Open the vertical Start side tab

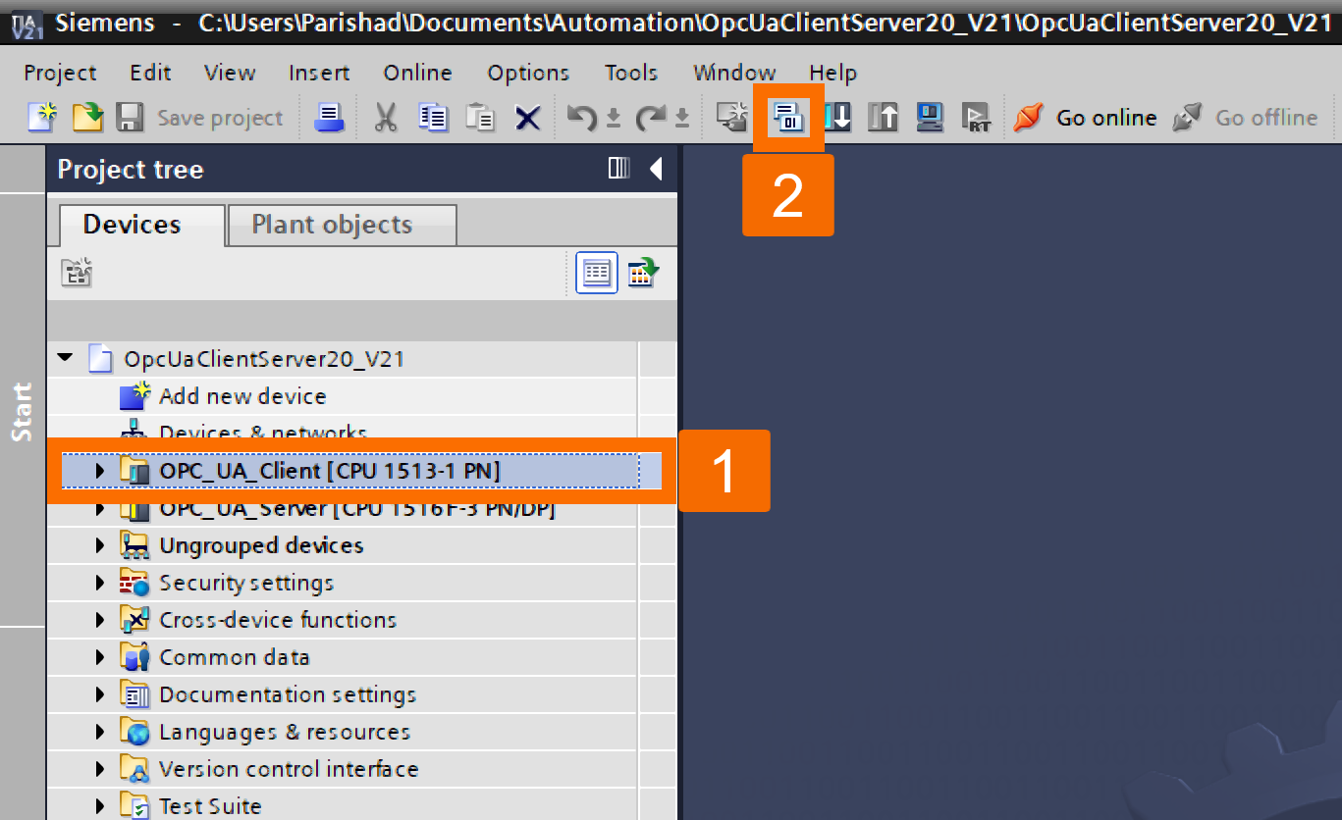coord(22,411)
